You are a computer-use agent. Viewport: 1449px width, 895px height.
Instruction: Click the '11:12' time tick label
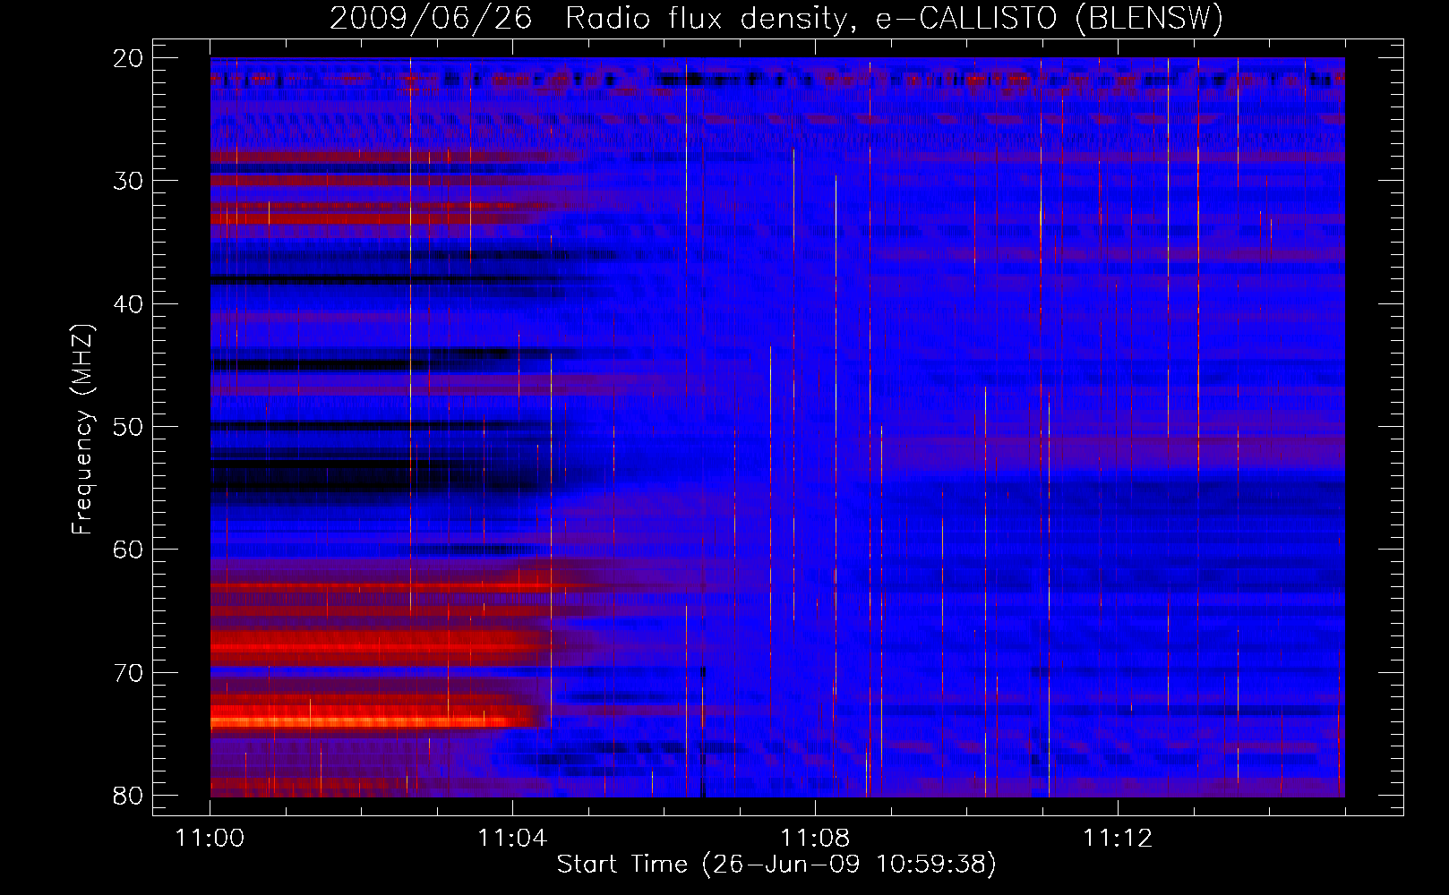click(1118, 839)
